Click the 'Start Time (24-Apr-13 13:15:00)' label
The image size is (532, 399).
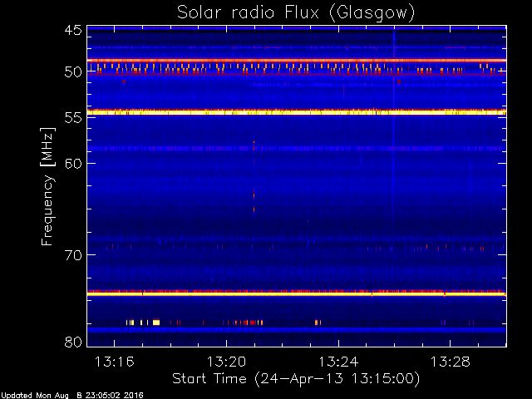click(296, 379)
